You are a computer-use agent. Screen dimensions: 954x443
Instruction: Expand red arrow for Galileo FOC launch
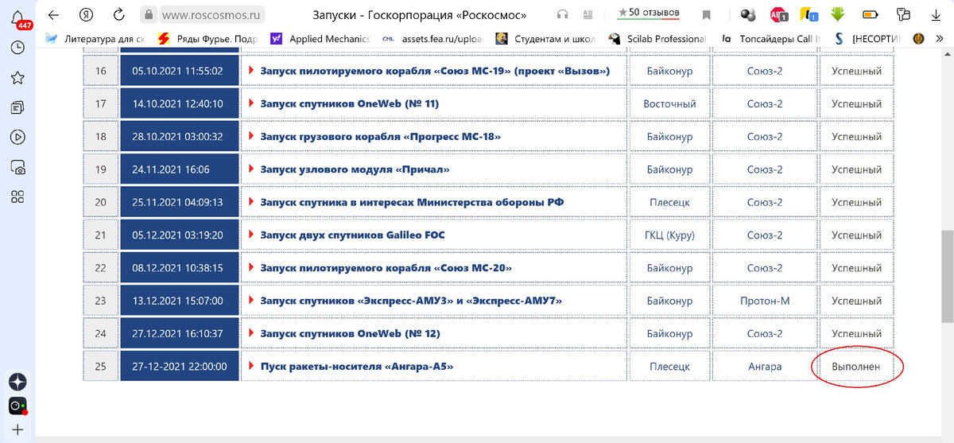coord(251,235)
